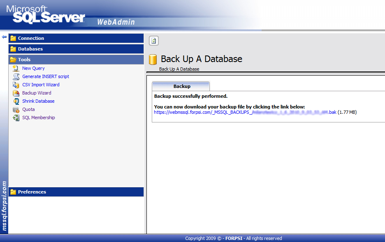Open Shrink Database link
This screenshot has width=385, height=242.
pos(38,101)
